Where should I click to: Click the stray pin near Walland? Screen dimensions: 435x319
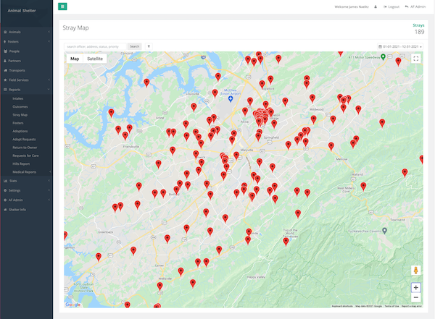363,186
